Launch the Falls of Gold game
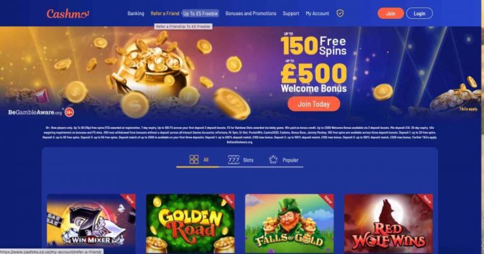Image resolution: width=484 pixels, height=254 pixels. [x=289, y=224]
